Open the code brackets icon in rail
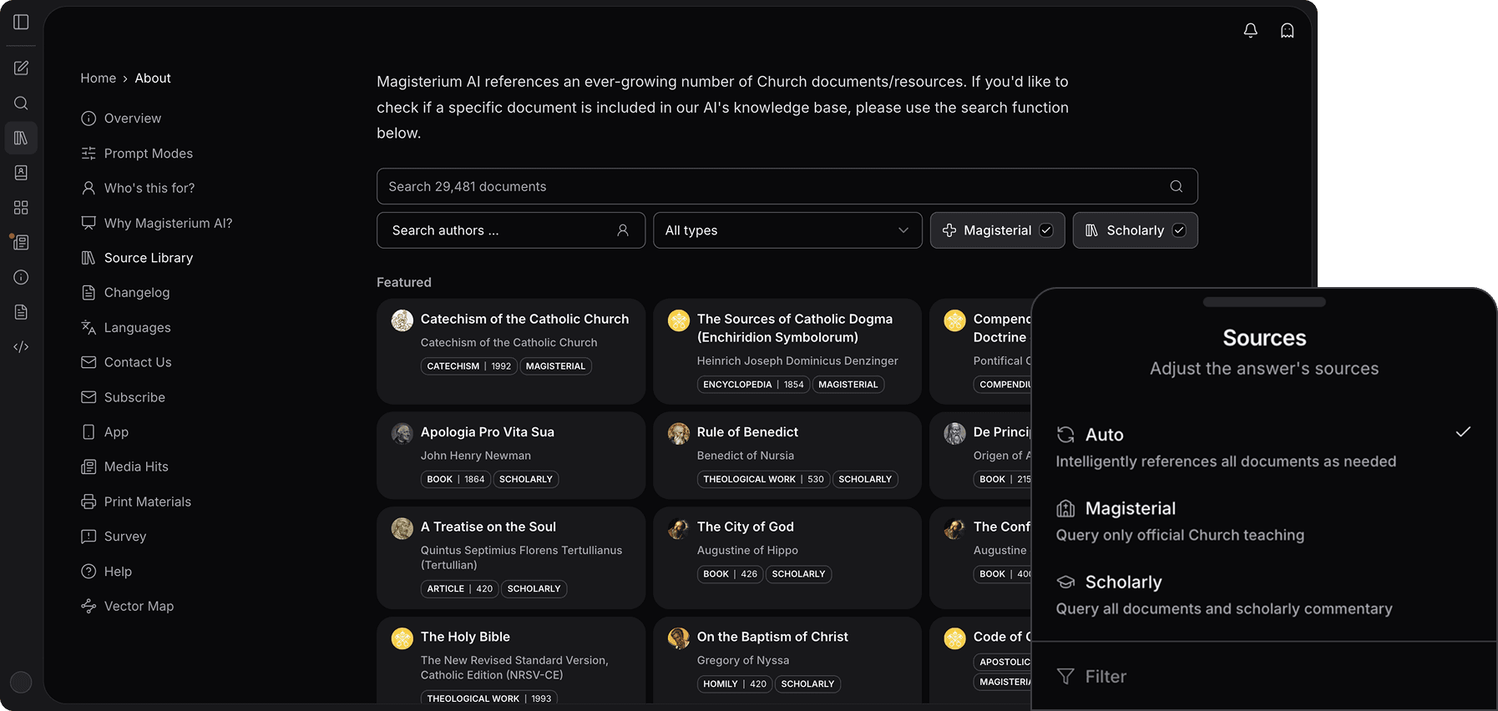Image resolution: width=1498 pixels, height=711 pixels. [x=21, y=347]
